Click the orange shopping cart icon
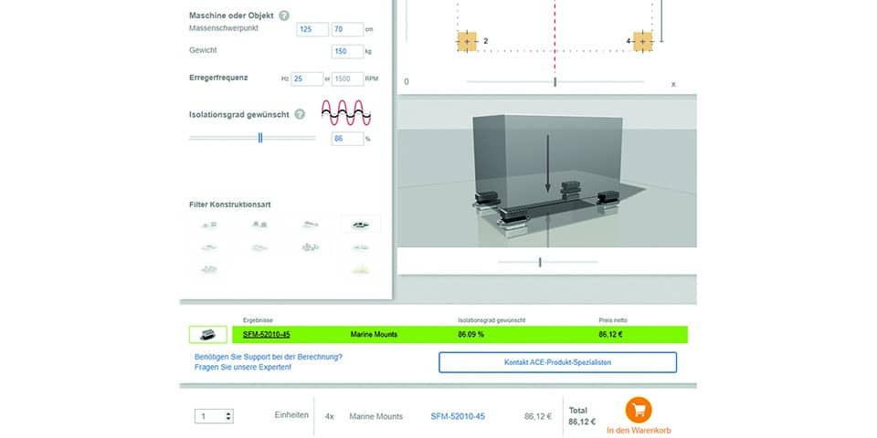This screenshot has width=877, height=438. pos(637,410)
